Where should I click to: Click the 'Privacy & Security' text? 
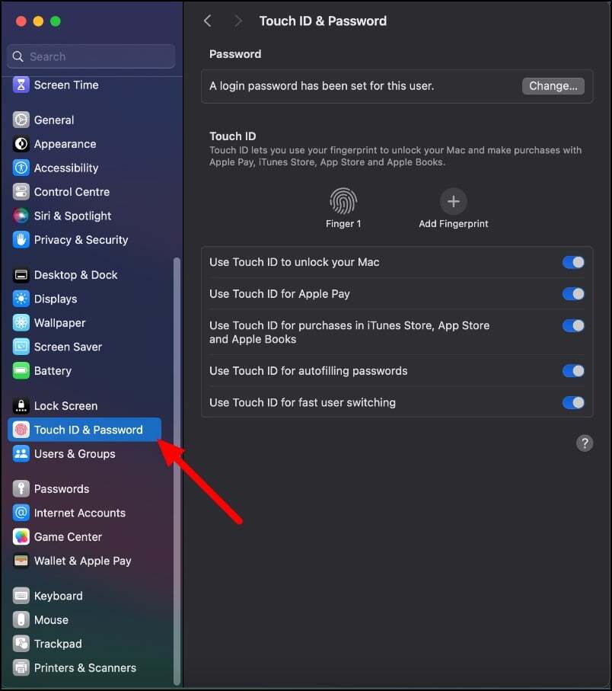pos(81,240)
